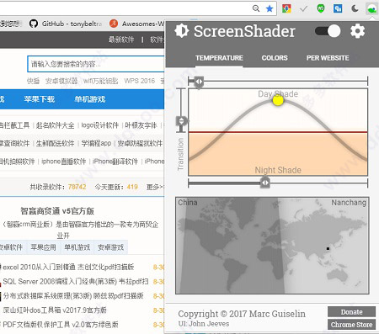Click the yellow sun marker on curve
This screenshot has width=379, height=334.
(x=278, y=101)
